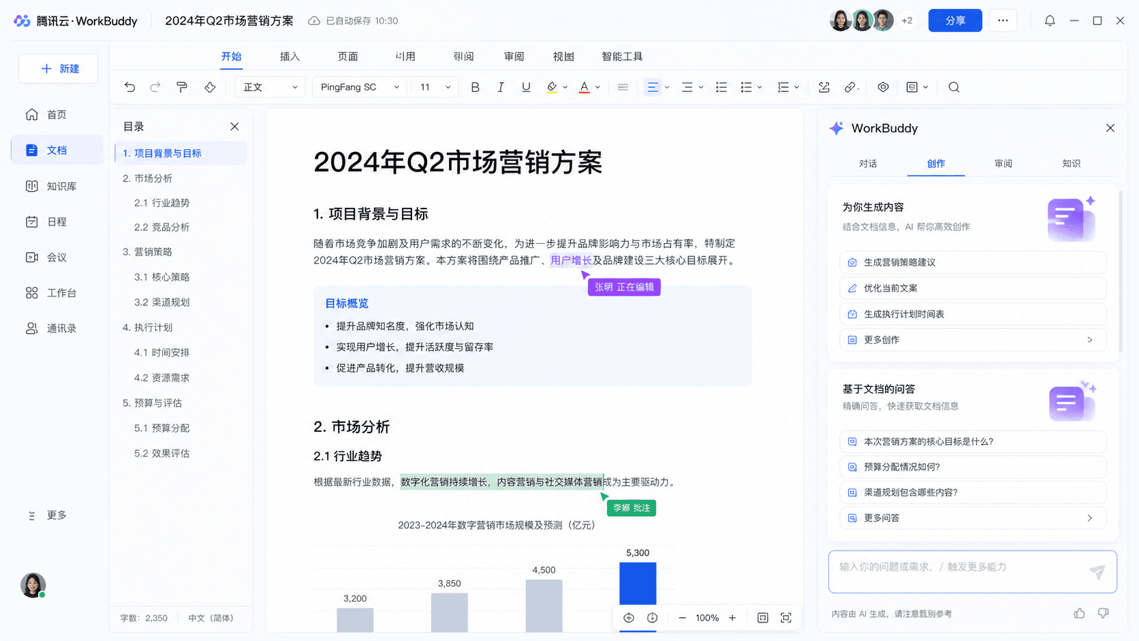Toggle the bulleted list icon
The width and height of the screenshot is (1139, 641).
click(721, 87)
